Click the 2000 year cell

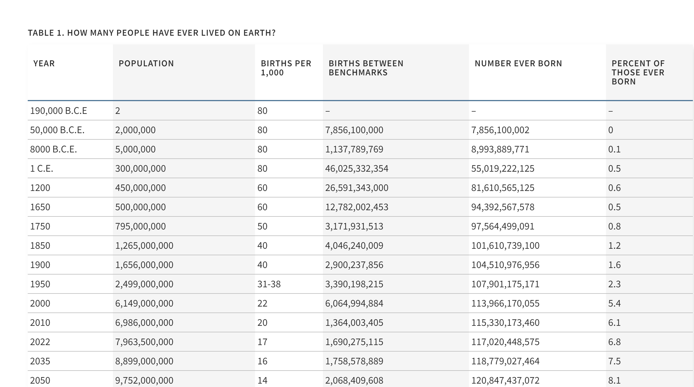(40, 303)
